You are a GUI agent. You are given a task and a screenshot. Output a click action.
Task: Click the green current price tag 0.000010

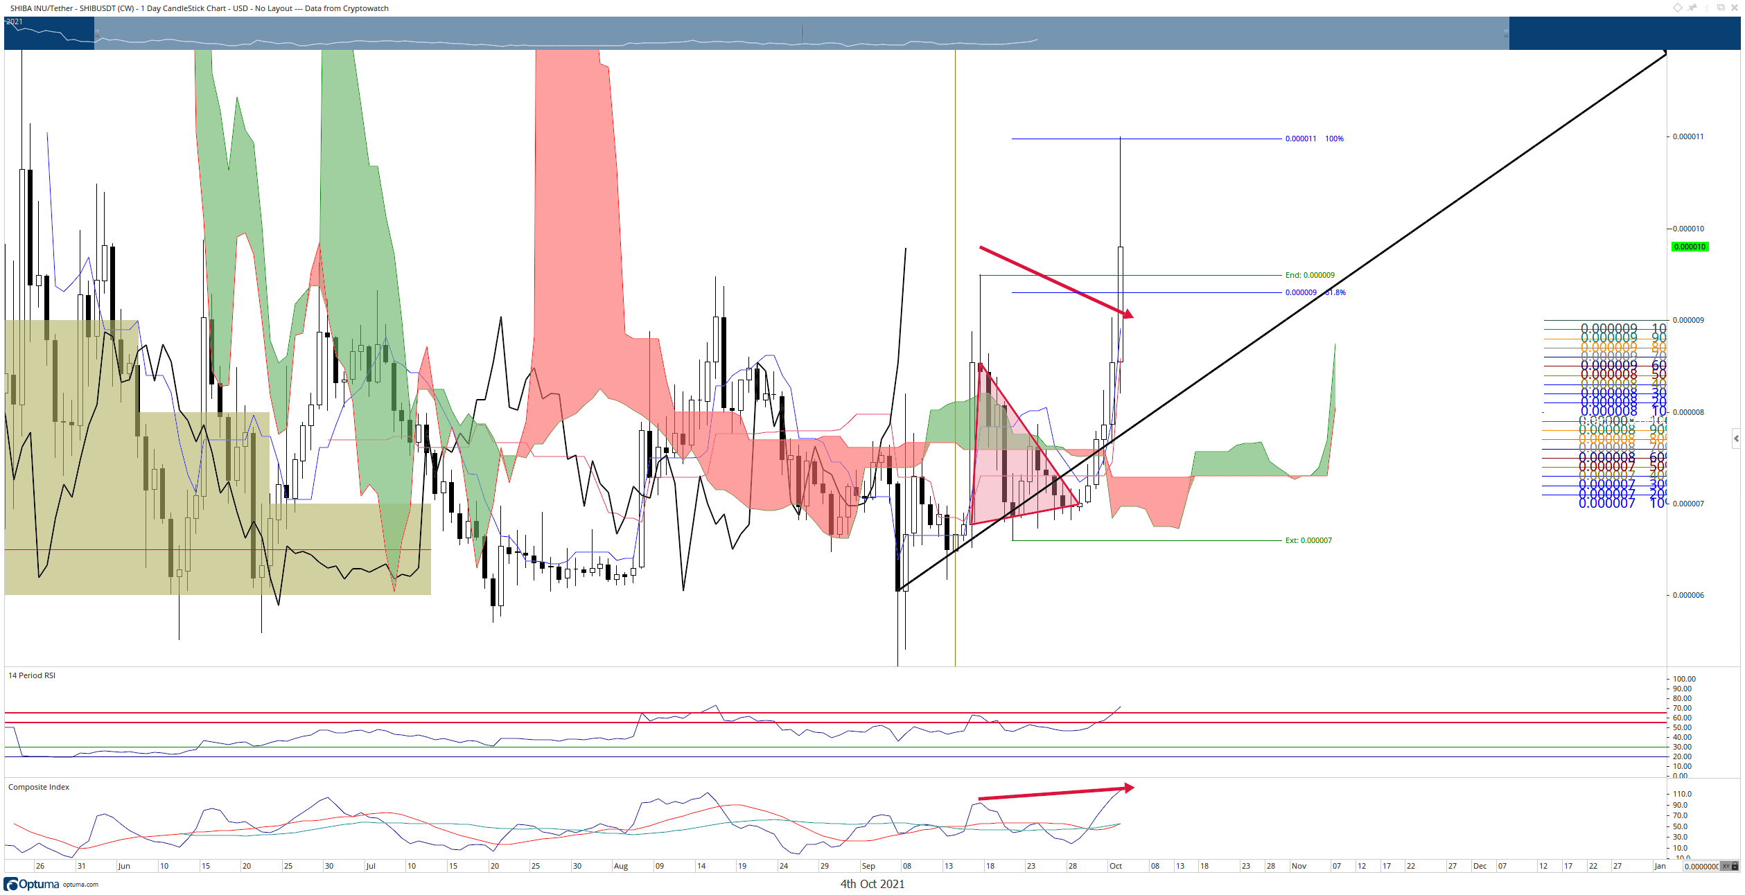[1690, 247]
